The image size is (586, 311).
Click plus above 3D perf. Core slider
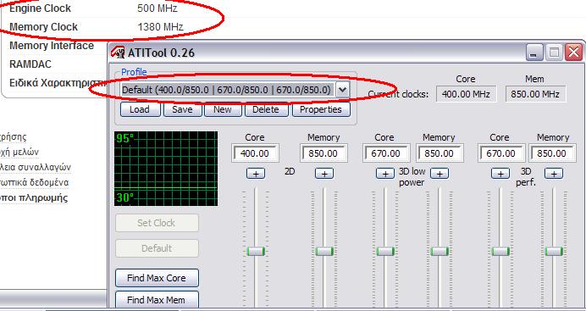point(500,174)
